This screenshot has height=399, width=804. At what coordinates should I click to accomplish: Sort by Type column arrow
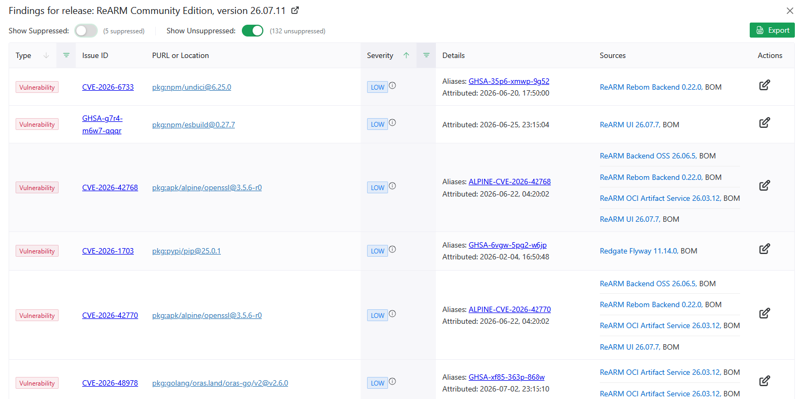tap(46, 55)
